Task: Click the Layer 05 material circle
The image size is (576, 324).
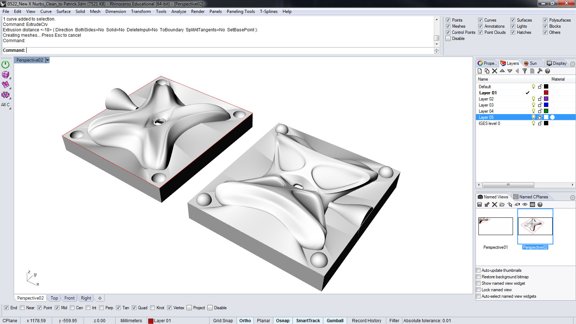Action: (553, 117)
